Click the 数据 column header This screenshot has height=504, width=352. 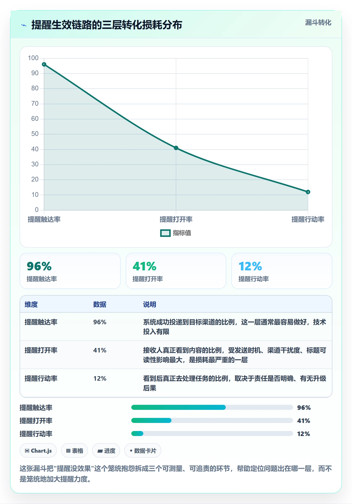pyautogui.click(x=100, y=304)
